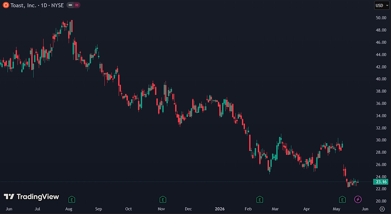
Task: Click the earnings E marker near May
Action: tap(342, 199)
